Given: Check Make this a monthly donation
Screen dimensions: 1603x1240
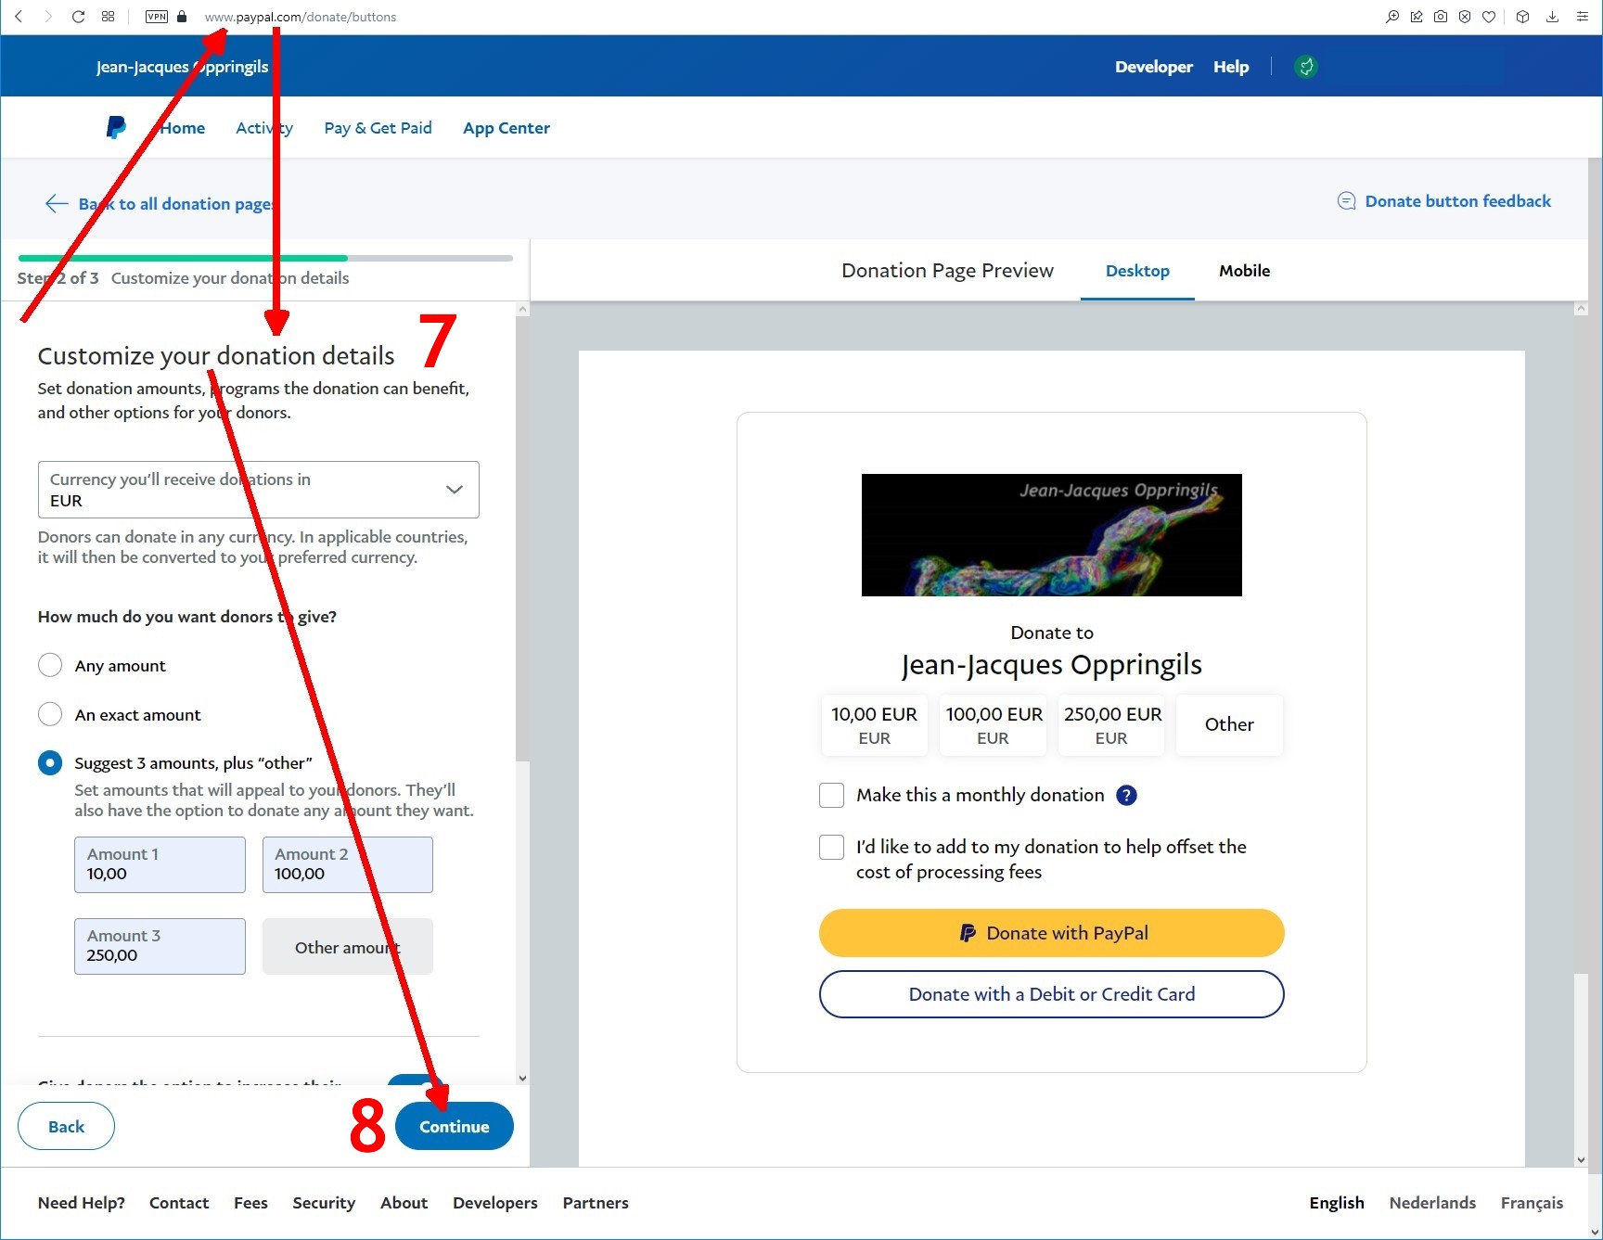Looking at the screenshot, I should pyautogui.click(x=831, y=795).
